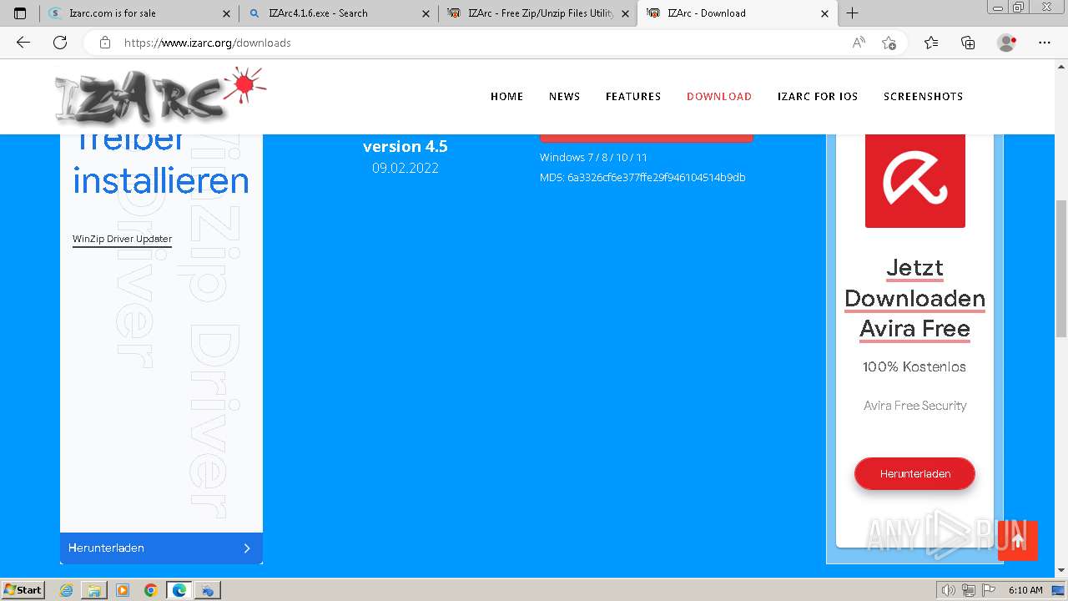Switch to Edge taskbar icon
Screen dimensions: 1068x601
tap(179, 590)
